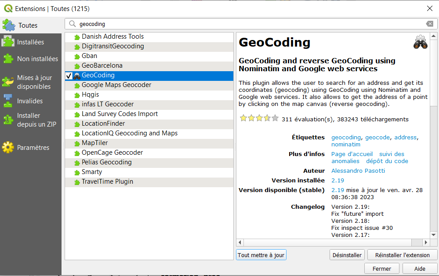Click the Réinstaller l'extension button

click(403, 255)
